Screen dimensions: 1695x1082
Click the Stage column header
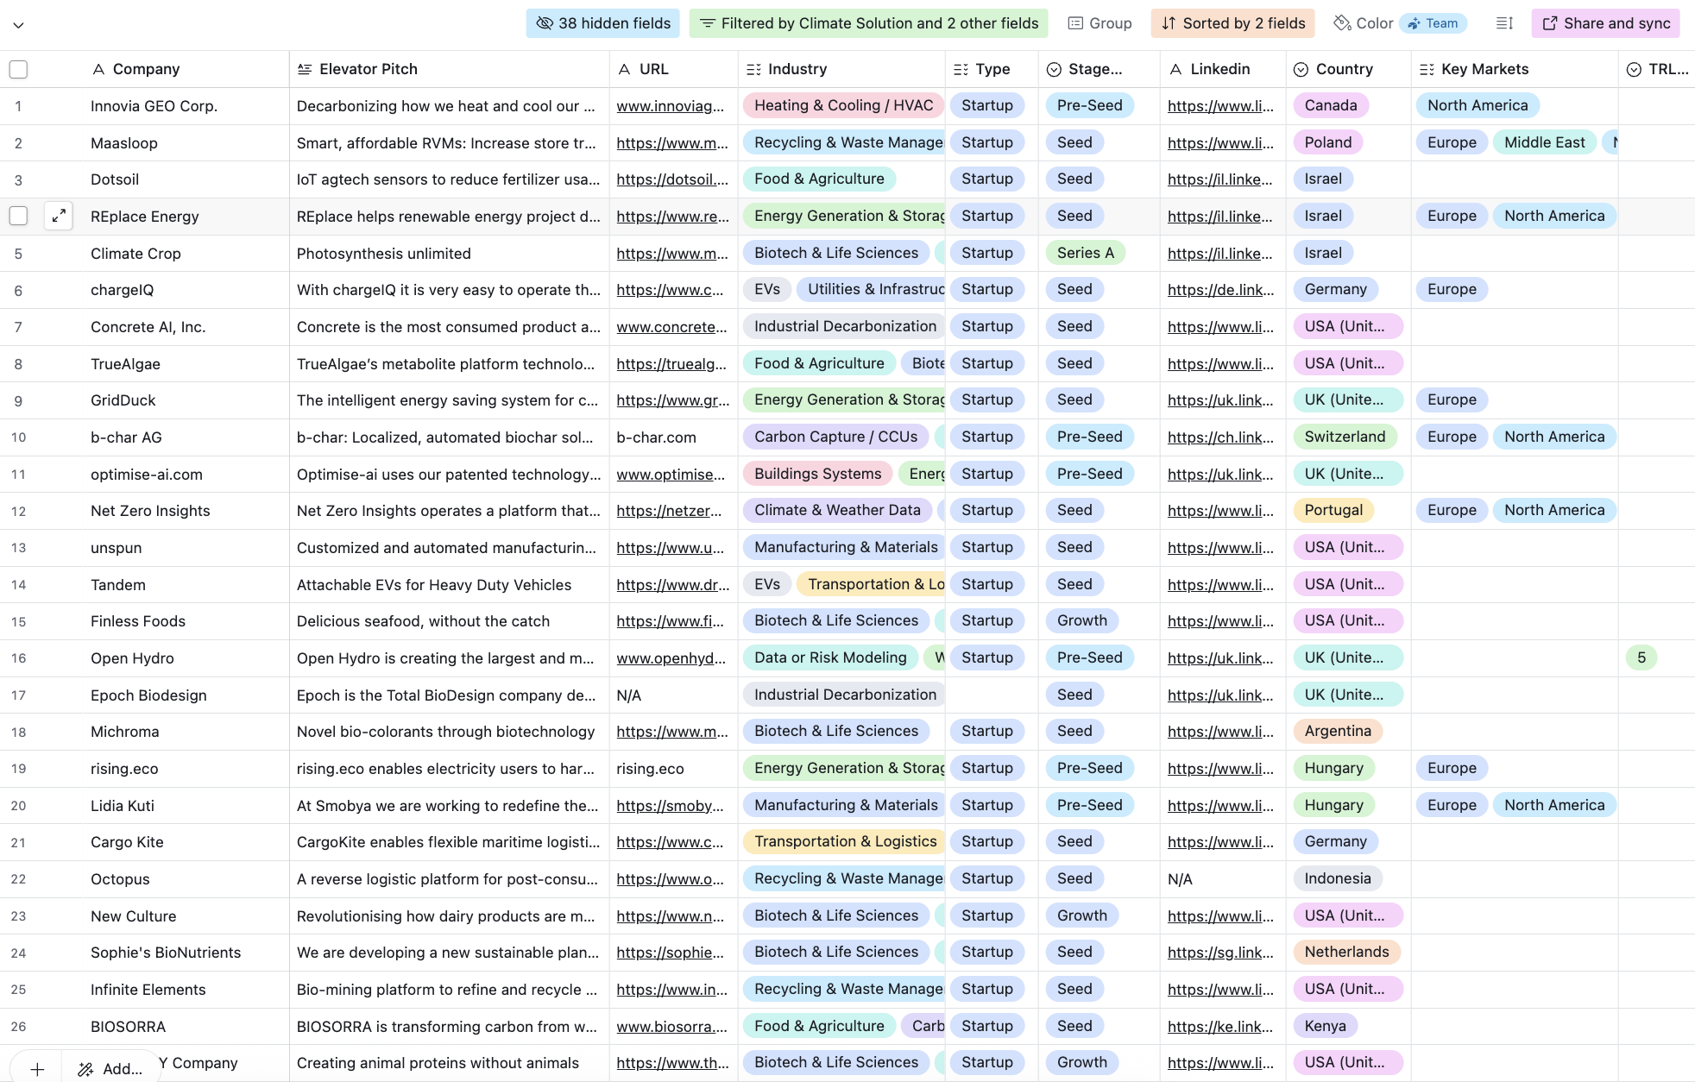pos(1100,69)
